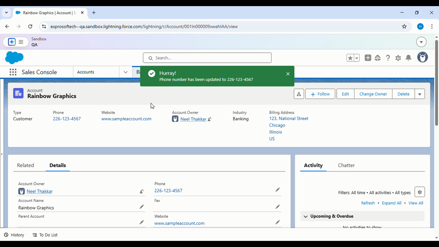The height and width of the screenshot is (247, 439).
Task: Click the page vertical scrollbar
Action: tap(436, 83)
